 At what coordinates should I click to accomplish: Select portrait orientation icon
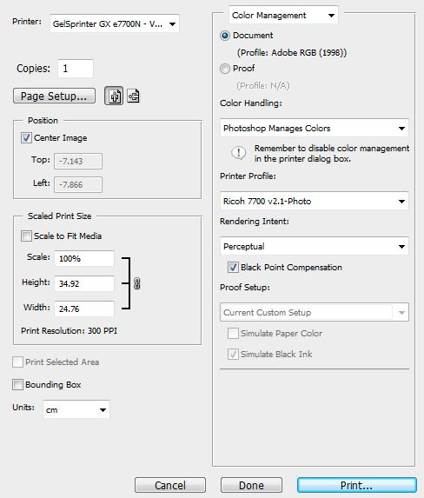[x=114, y=96]
